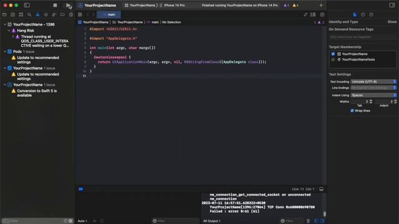Go back with the editor back arrow

[x=88, y=15]
